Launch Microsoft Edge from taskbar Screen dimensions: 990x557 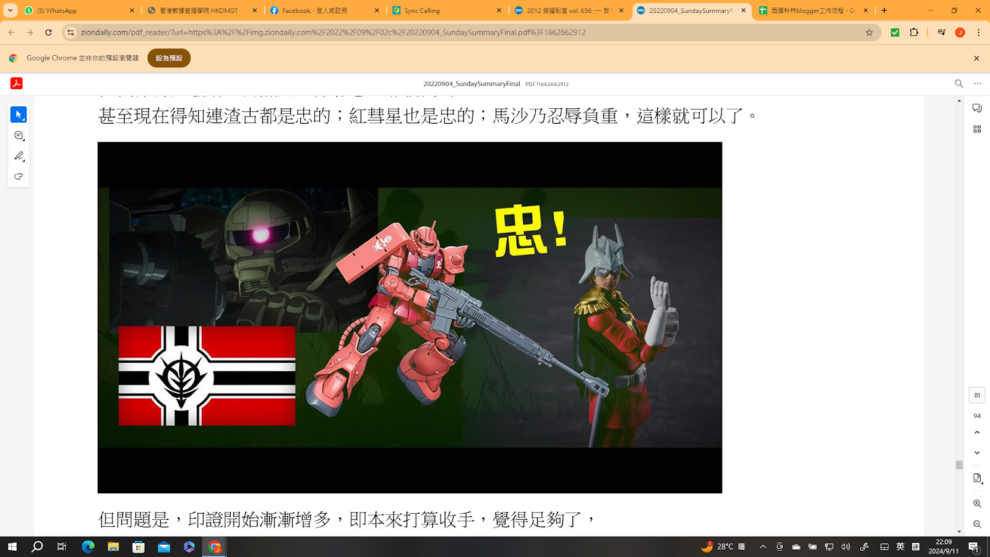coord(88,546)
